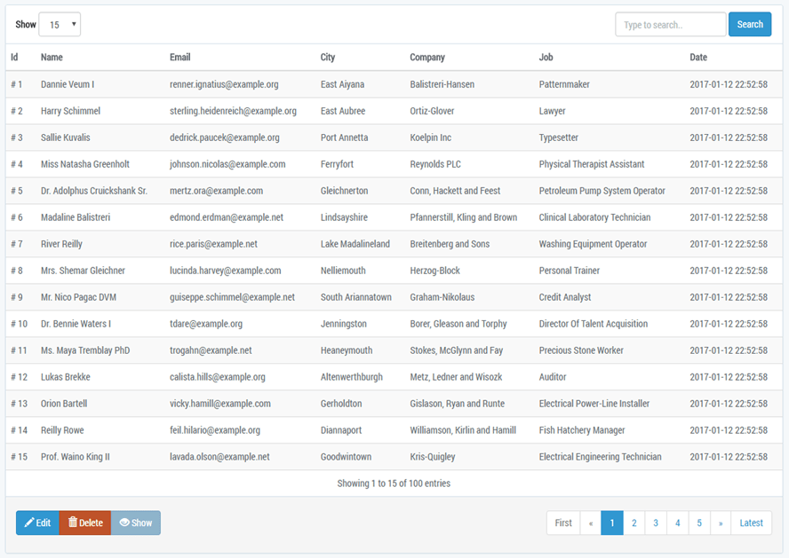
Task: Sort by the Job column header
Action: [x=546, y=58]
